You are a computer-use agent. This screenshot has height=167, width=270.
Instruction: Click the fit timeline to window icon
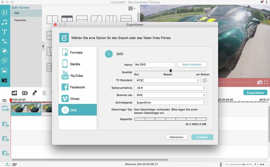(262, 164)
